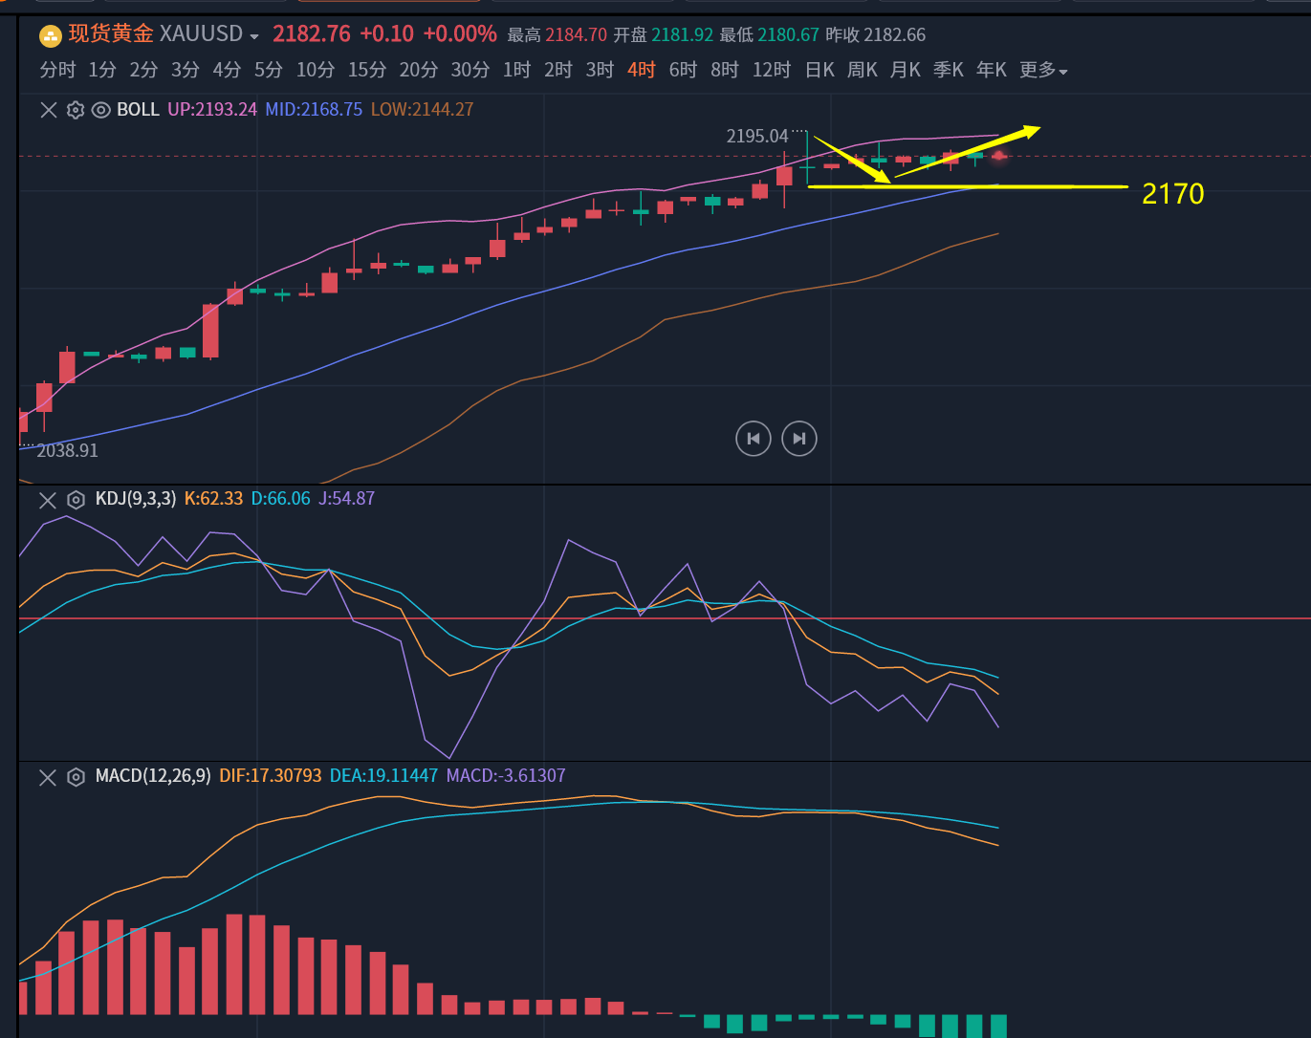Open MACD indicator settings
The width and height of the screenshot is (1311, 1038).
coord(76,776)
